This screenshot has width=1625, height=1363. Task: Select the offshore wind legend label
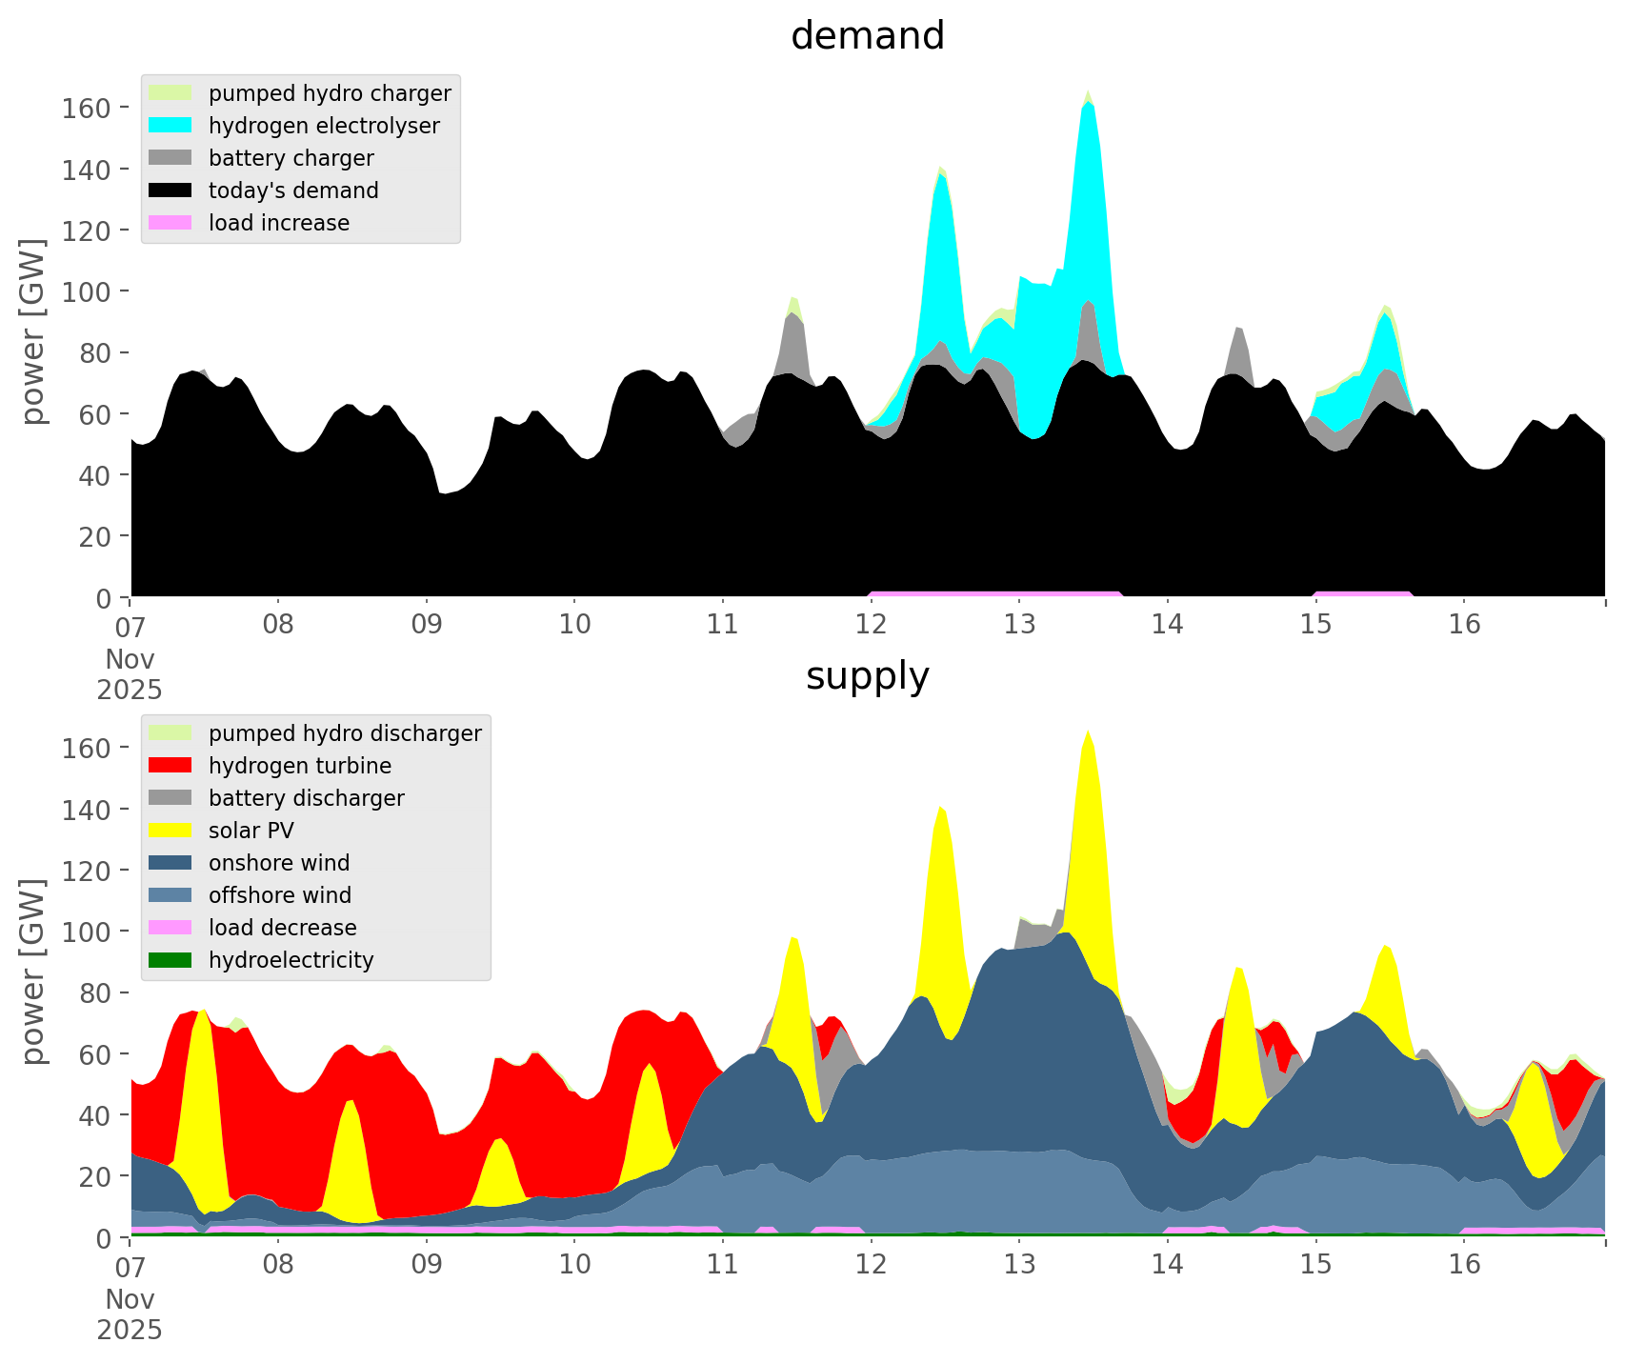click(279, 895)
